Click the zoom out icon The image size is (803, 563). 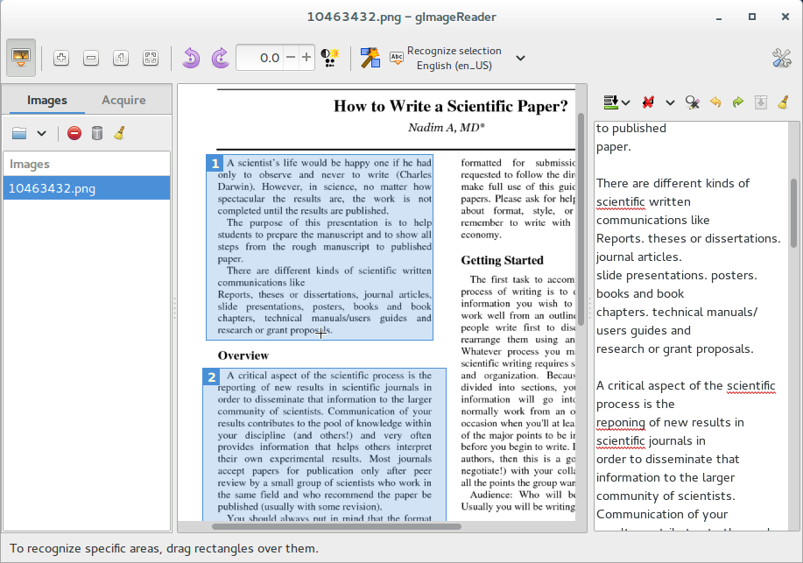(91, 58)
